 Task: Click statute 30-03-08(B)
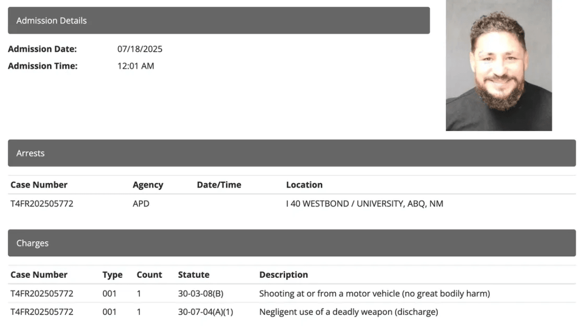coord(201,294)
